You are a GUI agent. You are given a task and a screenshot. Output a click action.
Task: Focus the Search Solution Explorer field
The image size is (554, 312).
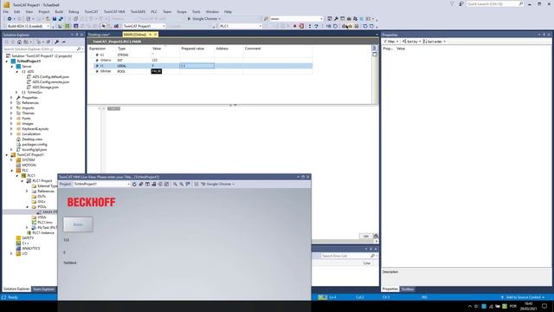click(39, 49)
